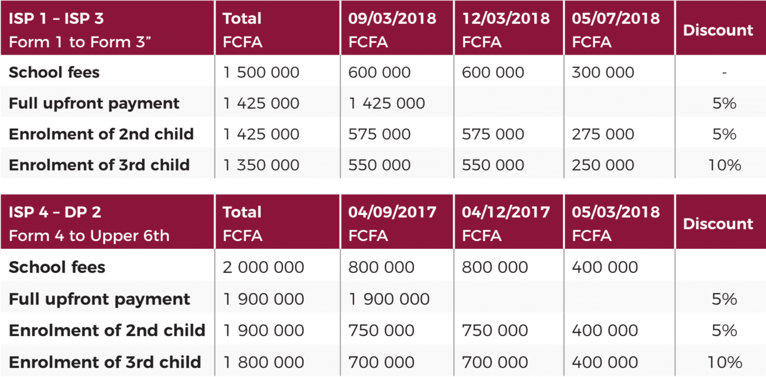Select the 275 000 installment cell
Image resolution: width=766 pixels, height=377 pixels.
coord(603,134)
